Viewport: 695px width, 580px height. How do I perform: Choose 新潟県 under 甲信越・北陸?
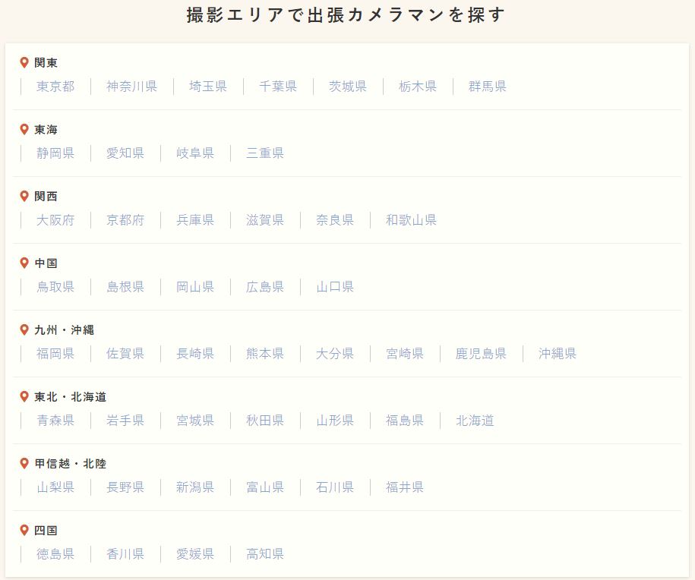click(x=195, y=487)
